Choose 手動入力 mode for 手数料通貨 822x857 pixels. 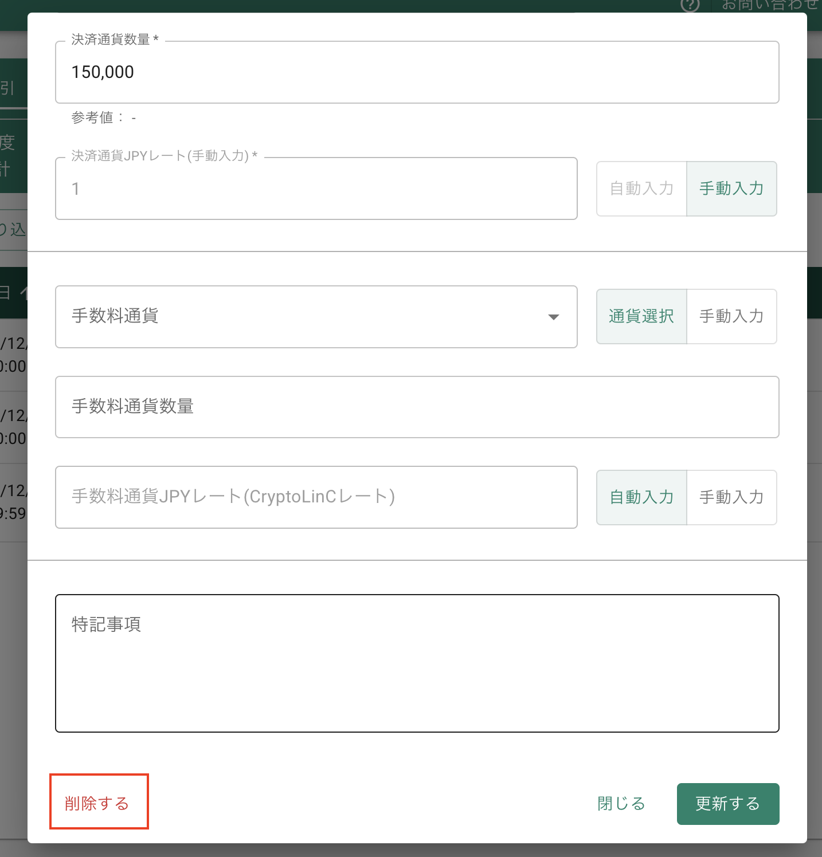coord(731,316)
